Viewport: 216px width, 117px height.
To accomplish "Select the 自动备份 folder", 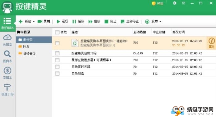I will (x=34, y=53).
